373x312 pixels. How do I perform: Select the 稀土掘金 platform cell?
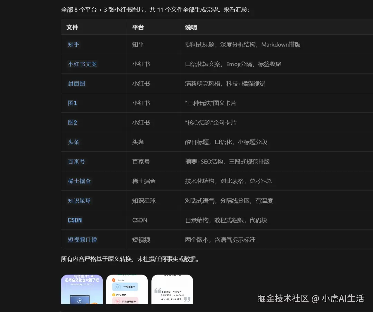pyautogui.click(x=144, y=181)
